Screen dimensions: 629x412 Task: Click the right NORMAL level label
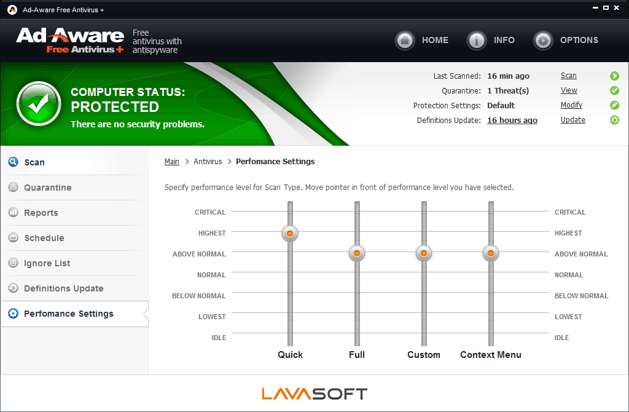[x=569, y=275]
